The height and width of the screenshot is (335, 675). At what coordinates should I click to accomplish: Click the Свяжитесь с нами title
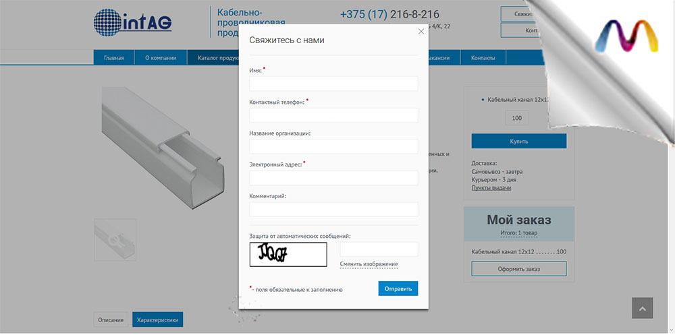click(x=287, y=40)
